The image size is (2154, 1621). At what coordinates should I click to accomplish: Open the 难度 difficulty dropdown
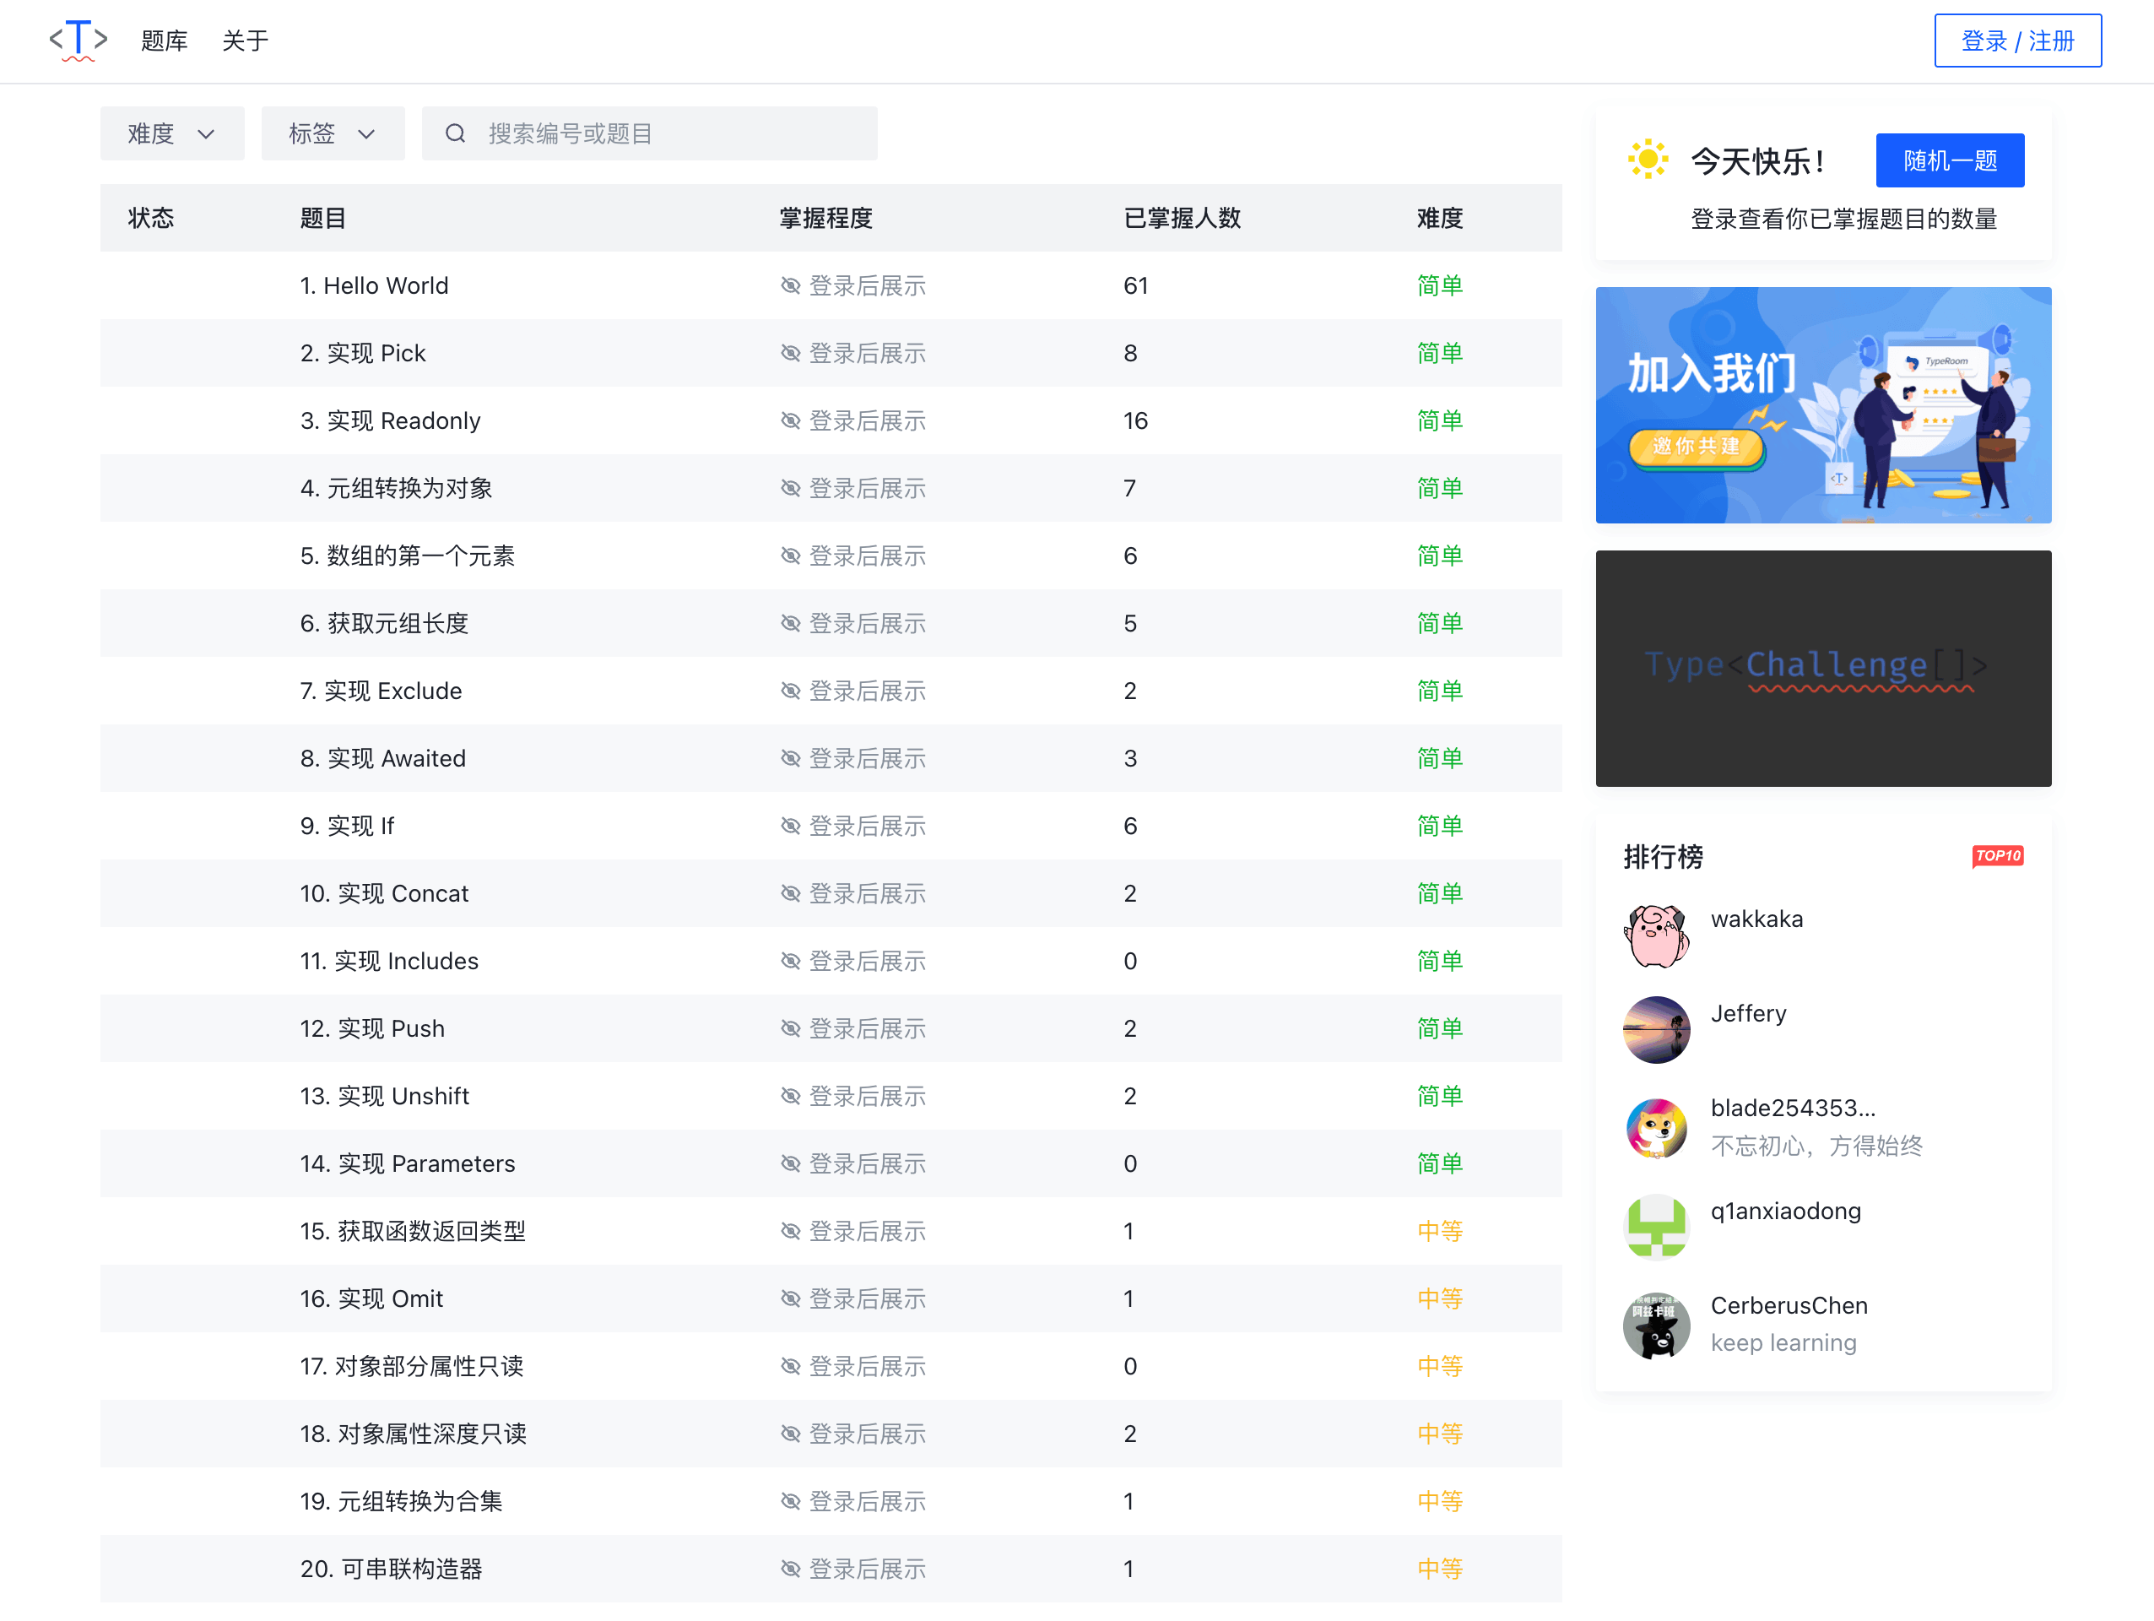171,133
